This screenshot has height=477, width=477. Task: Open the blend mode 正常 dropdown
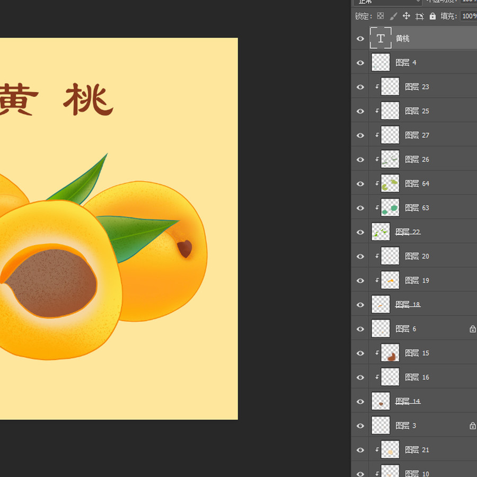point(387,3)
